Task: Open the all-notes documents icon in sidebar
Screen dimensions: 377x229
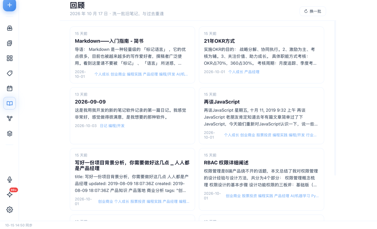Action: click(x=10, y=43)
